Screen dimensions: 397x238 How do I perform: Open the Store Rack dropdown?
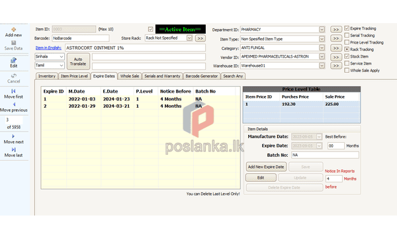point(189,38)
